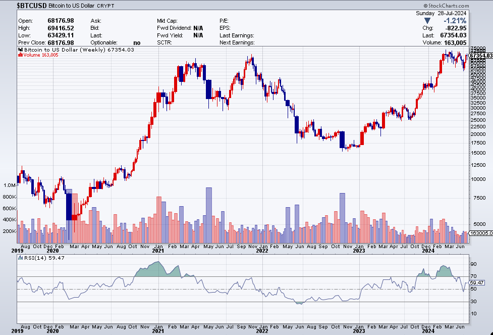The image size is (493, 335).
Task: Click the 20000 price axis label
Action: [477, 134]
